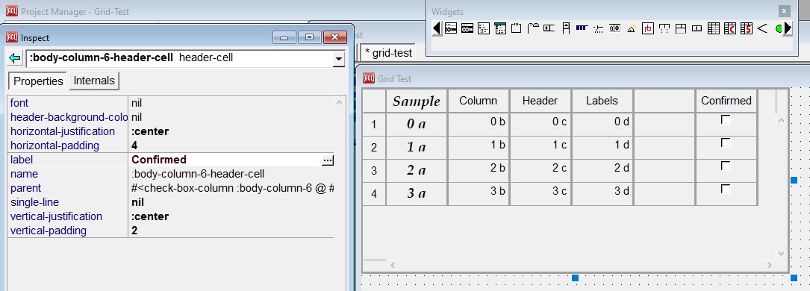This screenshot has height=291, width=810.
Task: Select the notepad-shaped tab widget icon
Action: tap(516, 28)
